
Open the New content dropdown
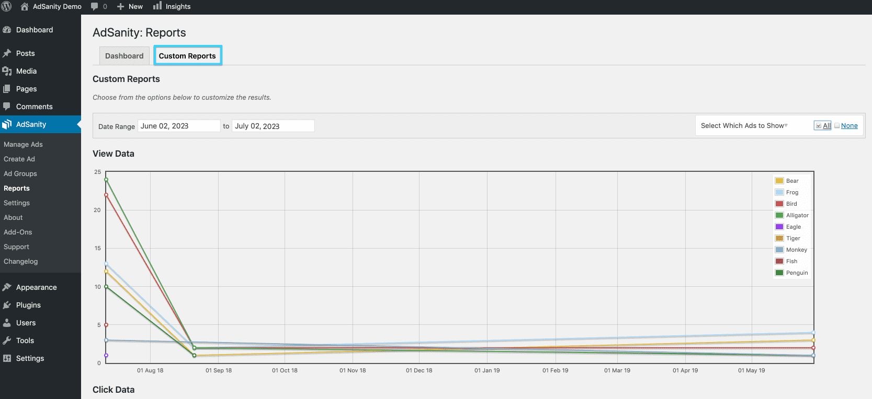pos(130,7)
